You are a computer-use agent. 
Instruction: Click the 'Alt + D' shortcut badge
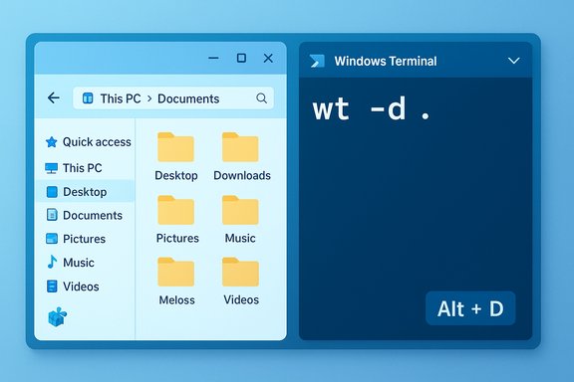pos(470,308)
